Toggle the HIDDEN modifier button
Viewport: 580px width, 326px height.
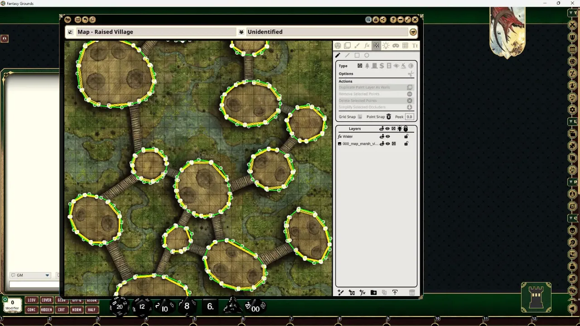[x=46, y=310]
